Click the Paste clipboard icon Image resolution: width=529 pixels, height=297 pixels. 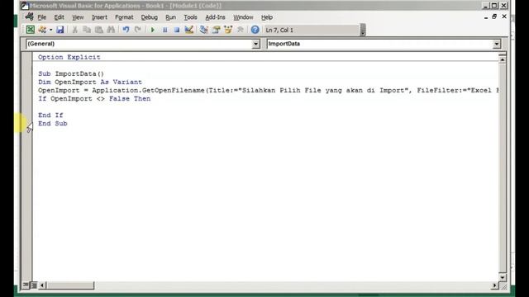click(99, 30)
